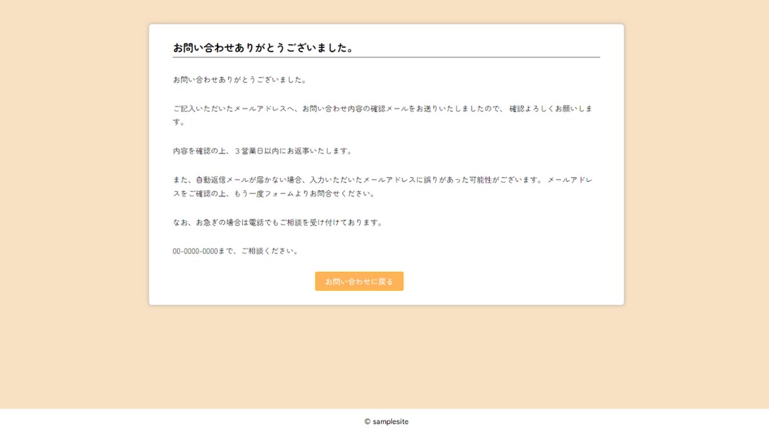This screenshot has width=769, height=432.
Task: Click the line なお、お急ぎの場合は電話でもご相談を受け付けております。
Action: (x=278, y=223)
